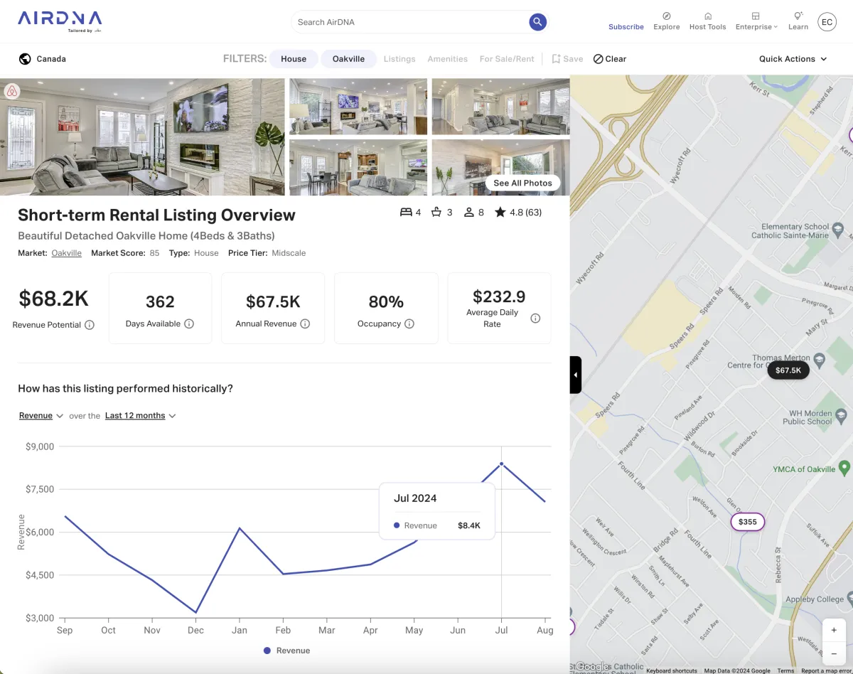
Task: Open the EC user profile avatar
Action: (827, 22)
